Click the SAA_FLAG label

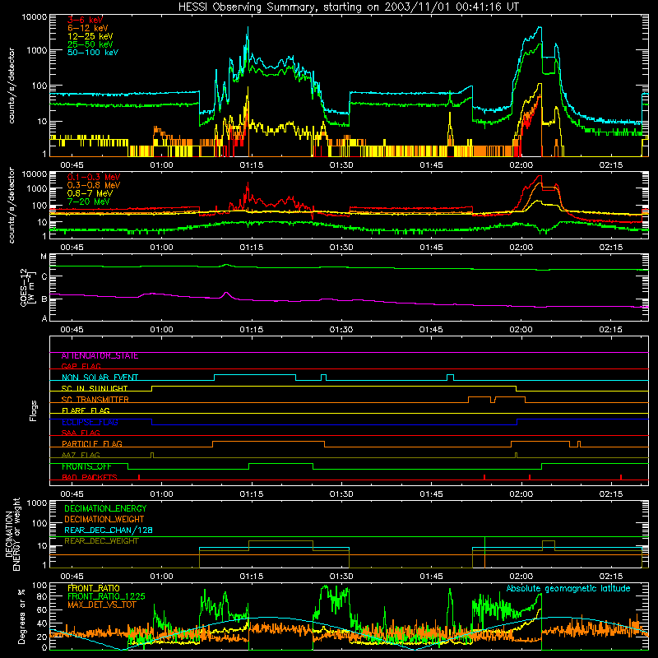pos(81,433)
